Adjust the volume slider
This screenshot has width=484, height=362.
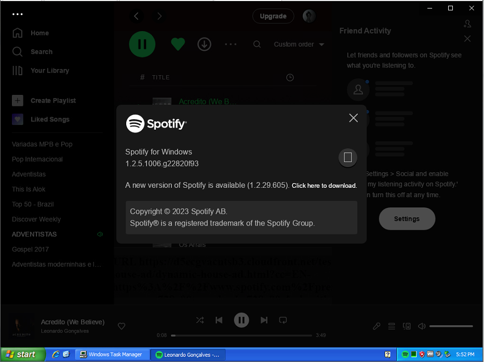pyautogui.click(x=451, y=326)
